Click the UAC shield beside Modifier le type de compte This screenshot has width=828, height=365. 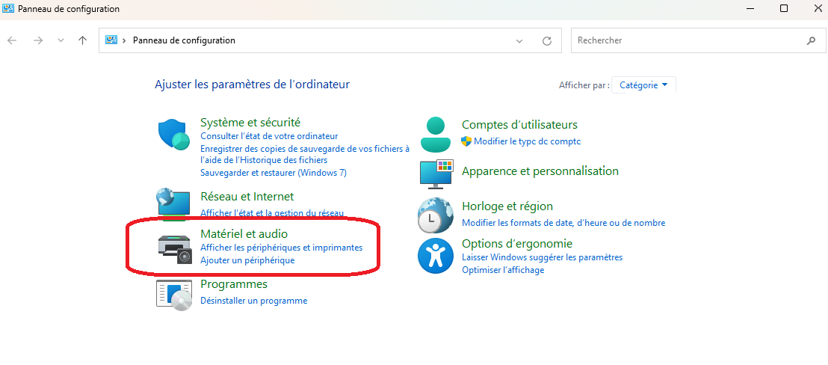tap(466, 141)
